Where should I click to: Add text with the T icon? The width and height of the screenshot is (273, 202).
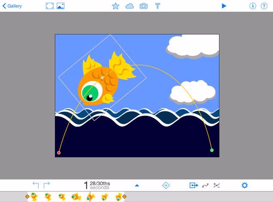(158, 6)
